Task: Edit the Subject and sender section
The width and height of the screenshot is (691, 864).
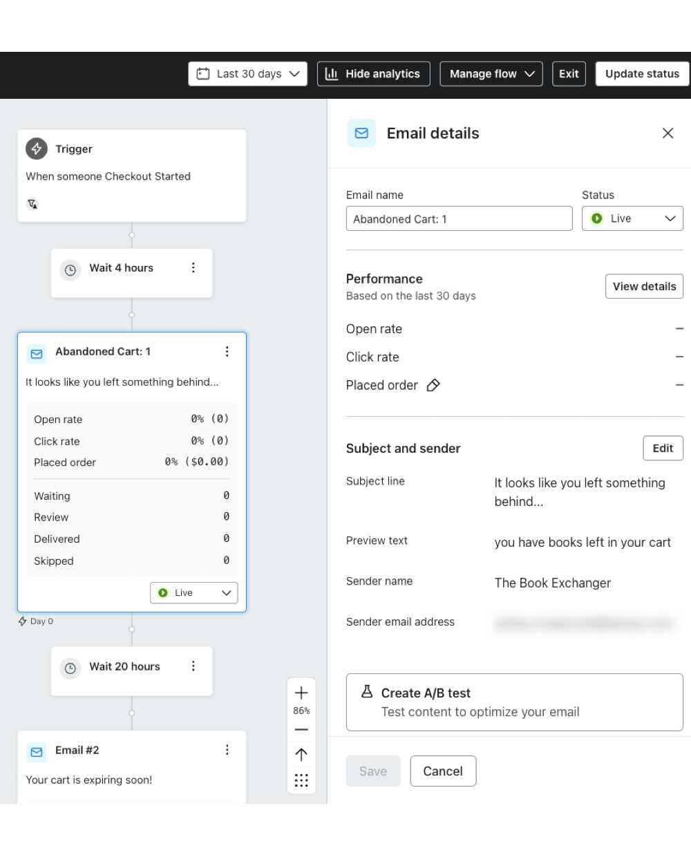Action: [662, 448]
